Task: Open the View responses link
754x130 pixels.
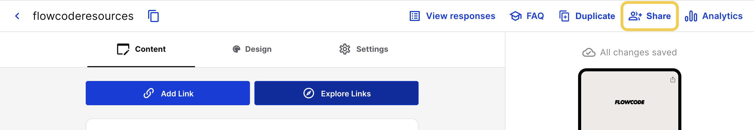Action: 461,16
